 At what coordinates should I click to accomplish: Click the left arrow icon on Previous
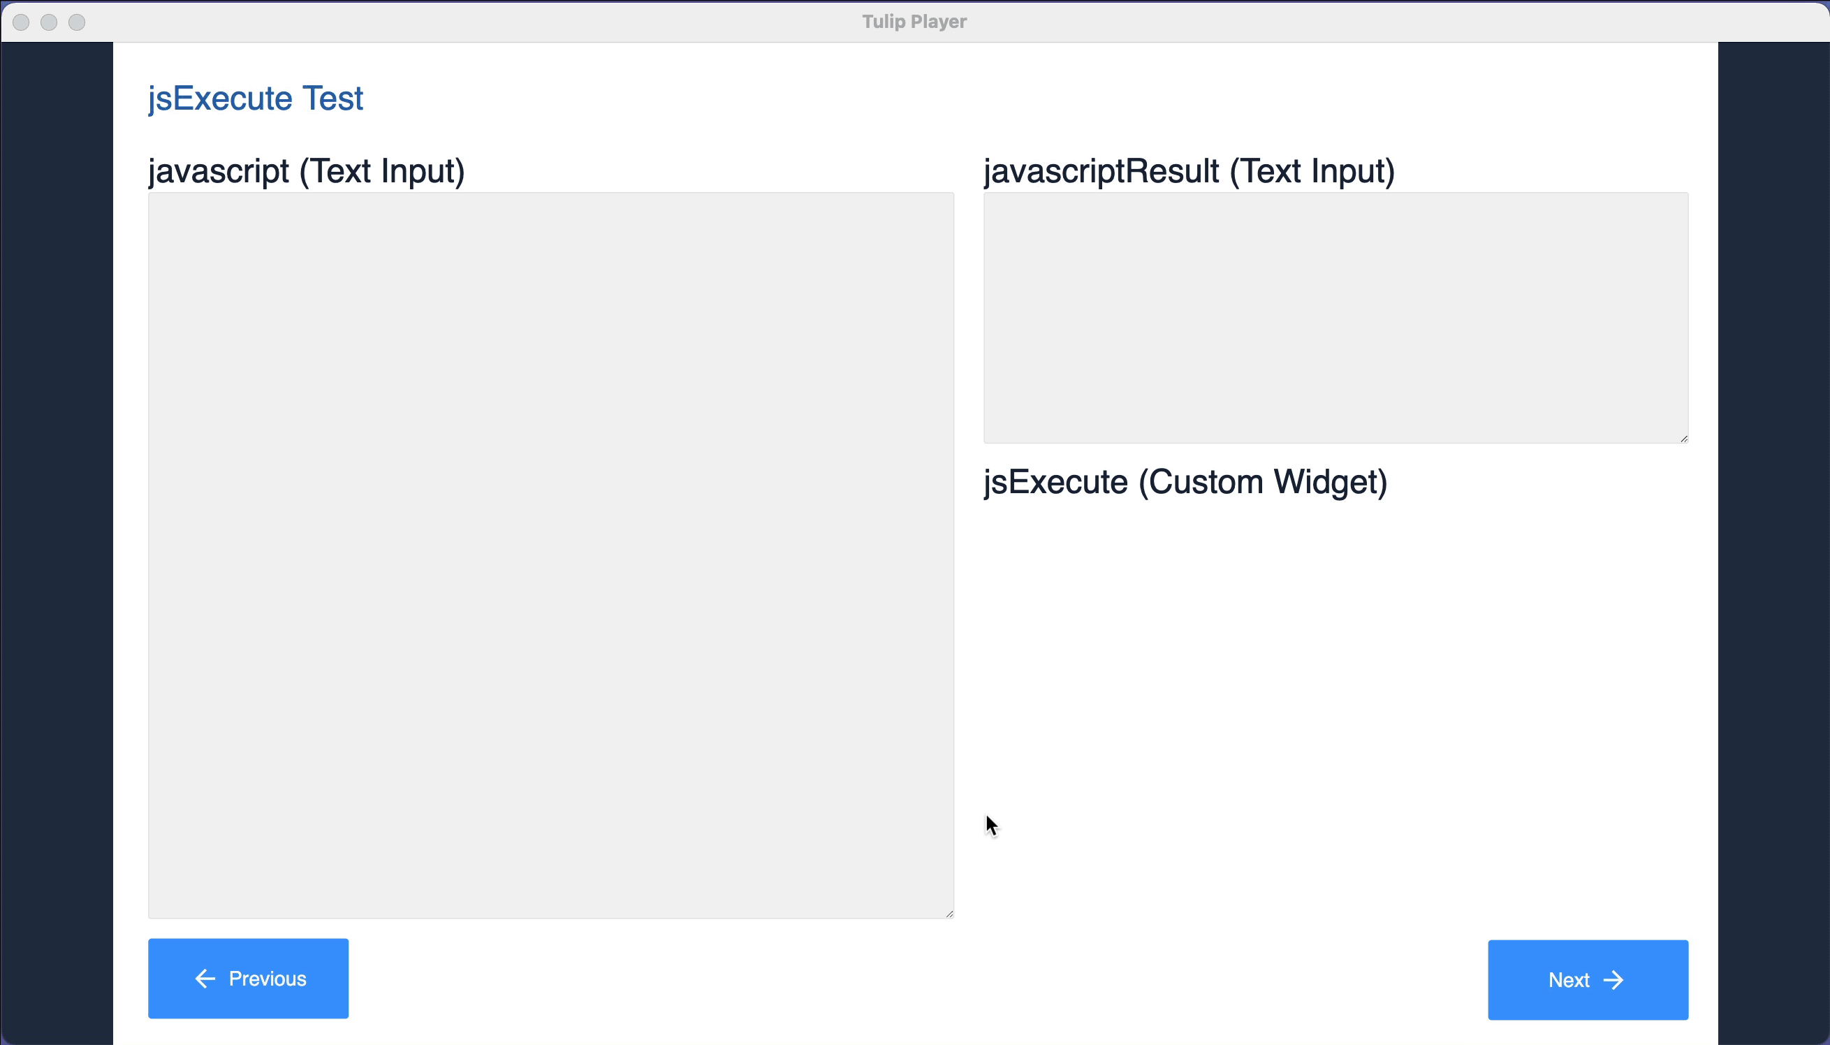[205, 978]
